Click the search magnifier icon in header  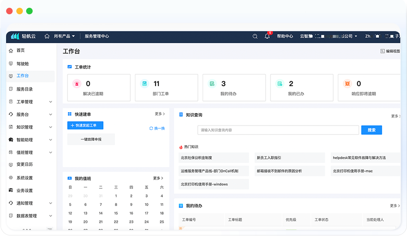point(255,36)
